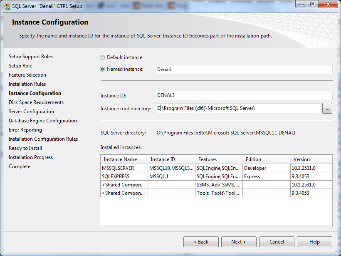Click version 9.3.4053 in SQLEXPRESS row

(x=311, y=176)
